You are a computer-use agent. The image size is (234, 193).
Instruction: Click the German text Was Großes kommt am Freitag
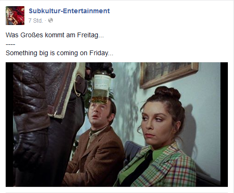click(x=55, y=35)
